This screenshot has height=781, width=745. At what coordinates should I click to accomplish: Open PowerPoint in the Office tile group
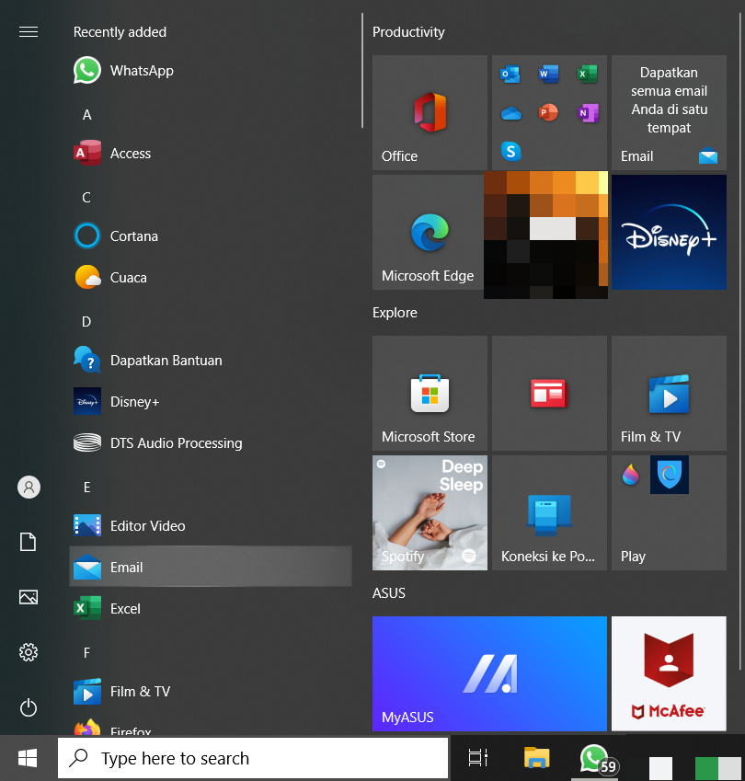548,112
